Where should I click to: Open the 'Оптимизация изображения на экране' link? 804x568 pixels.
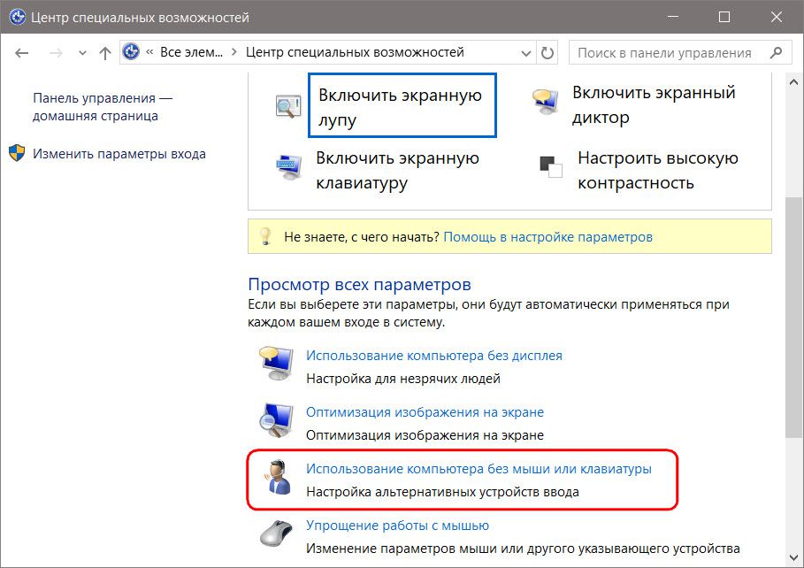pyautogui.click(x=425, y=412)
